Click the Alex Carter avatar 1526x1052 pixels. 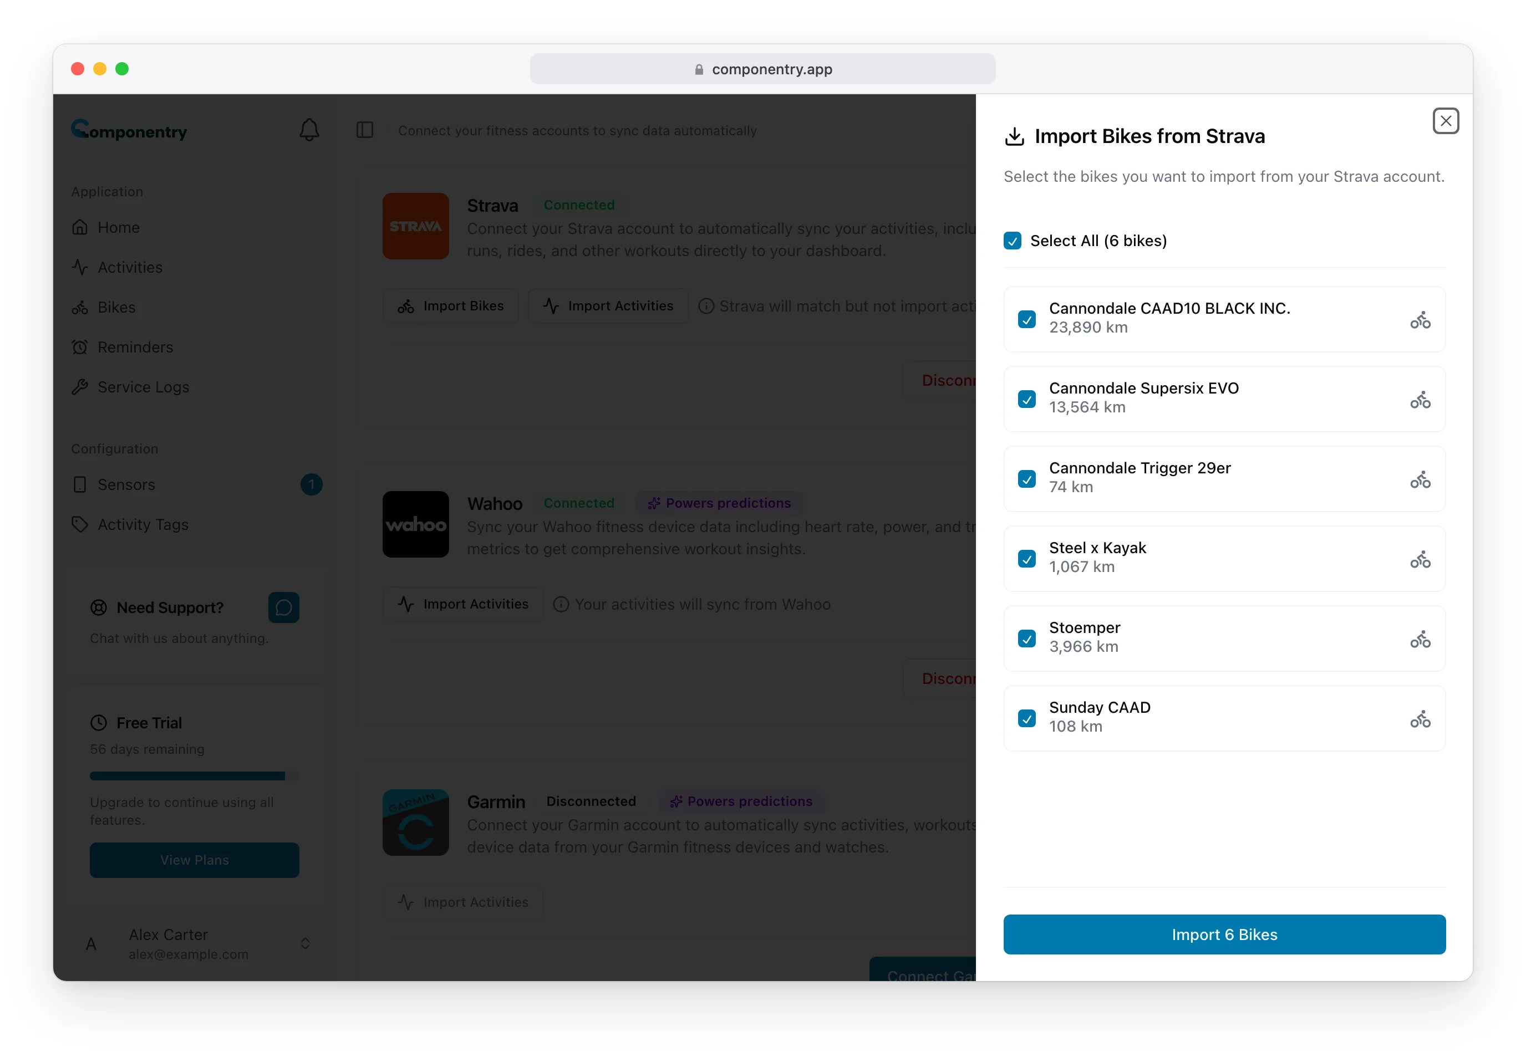(x=91, y=944)
